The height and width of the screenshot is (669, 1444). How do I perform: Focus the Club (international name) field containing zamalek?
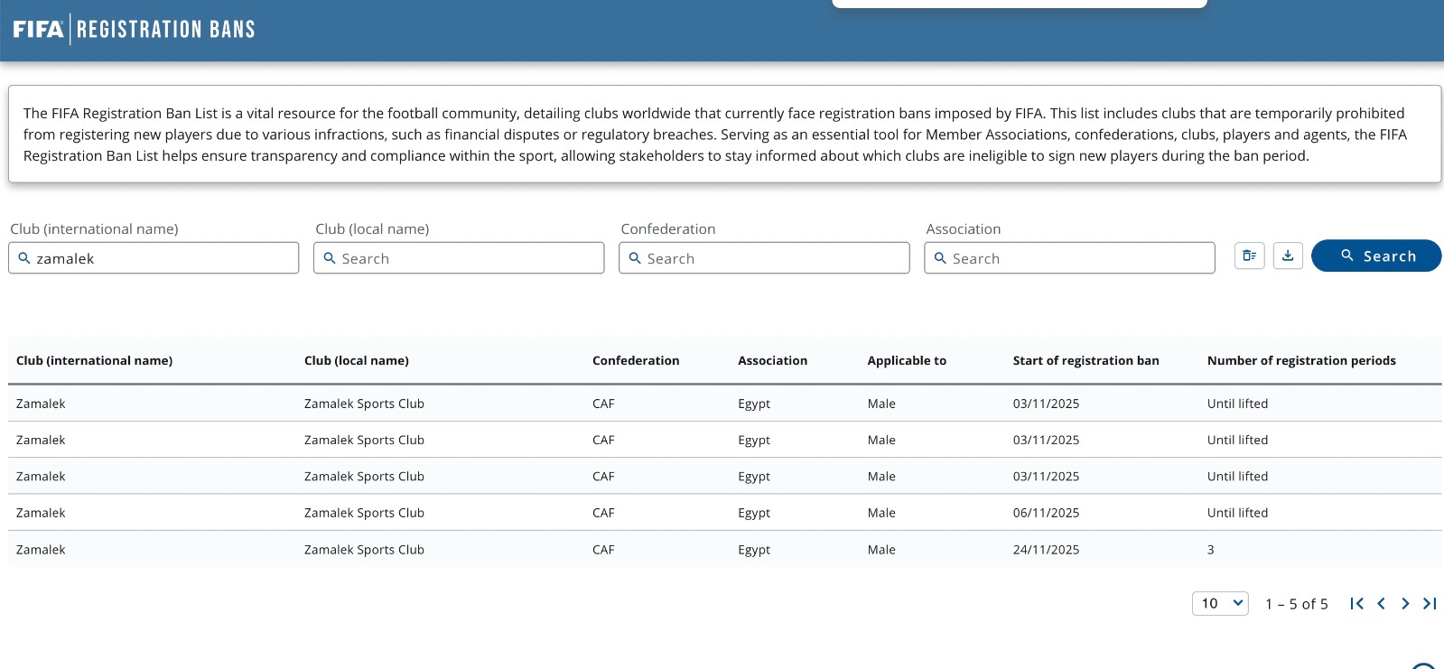click(x=163, y=258)
